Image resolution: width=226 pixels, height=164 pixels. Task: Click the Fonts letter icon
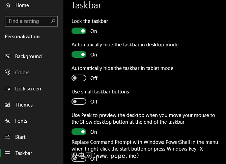pyautogui.click(x=8, y=121)
